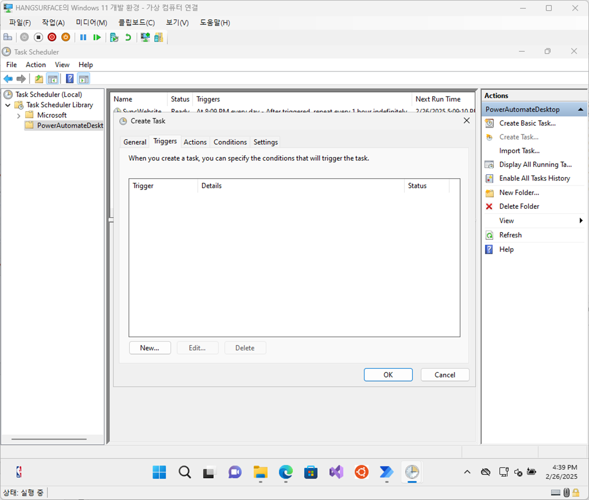Go back with the blue Back arrow

coord(8,79)
